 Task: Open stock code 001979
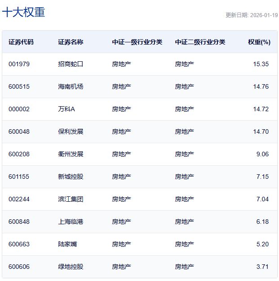19,64
